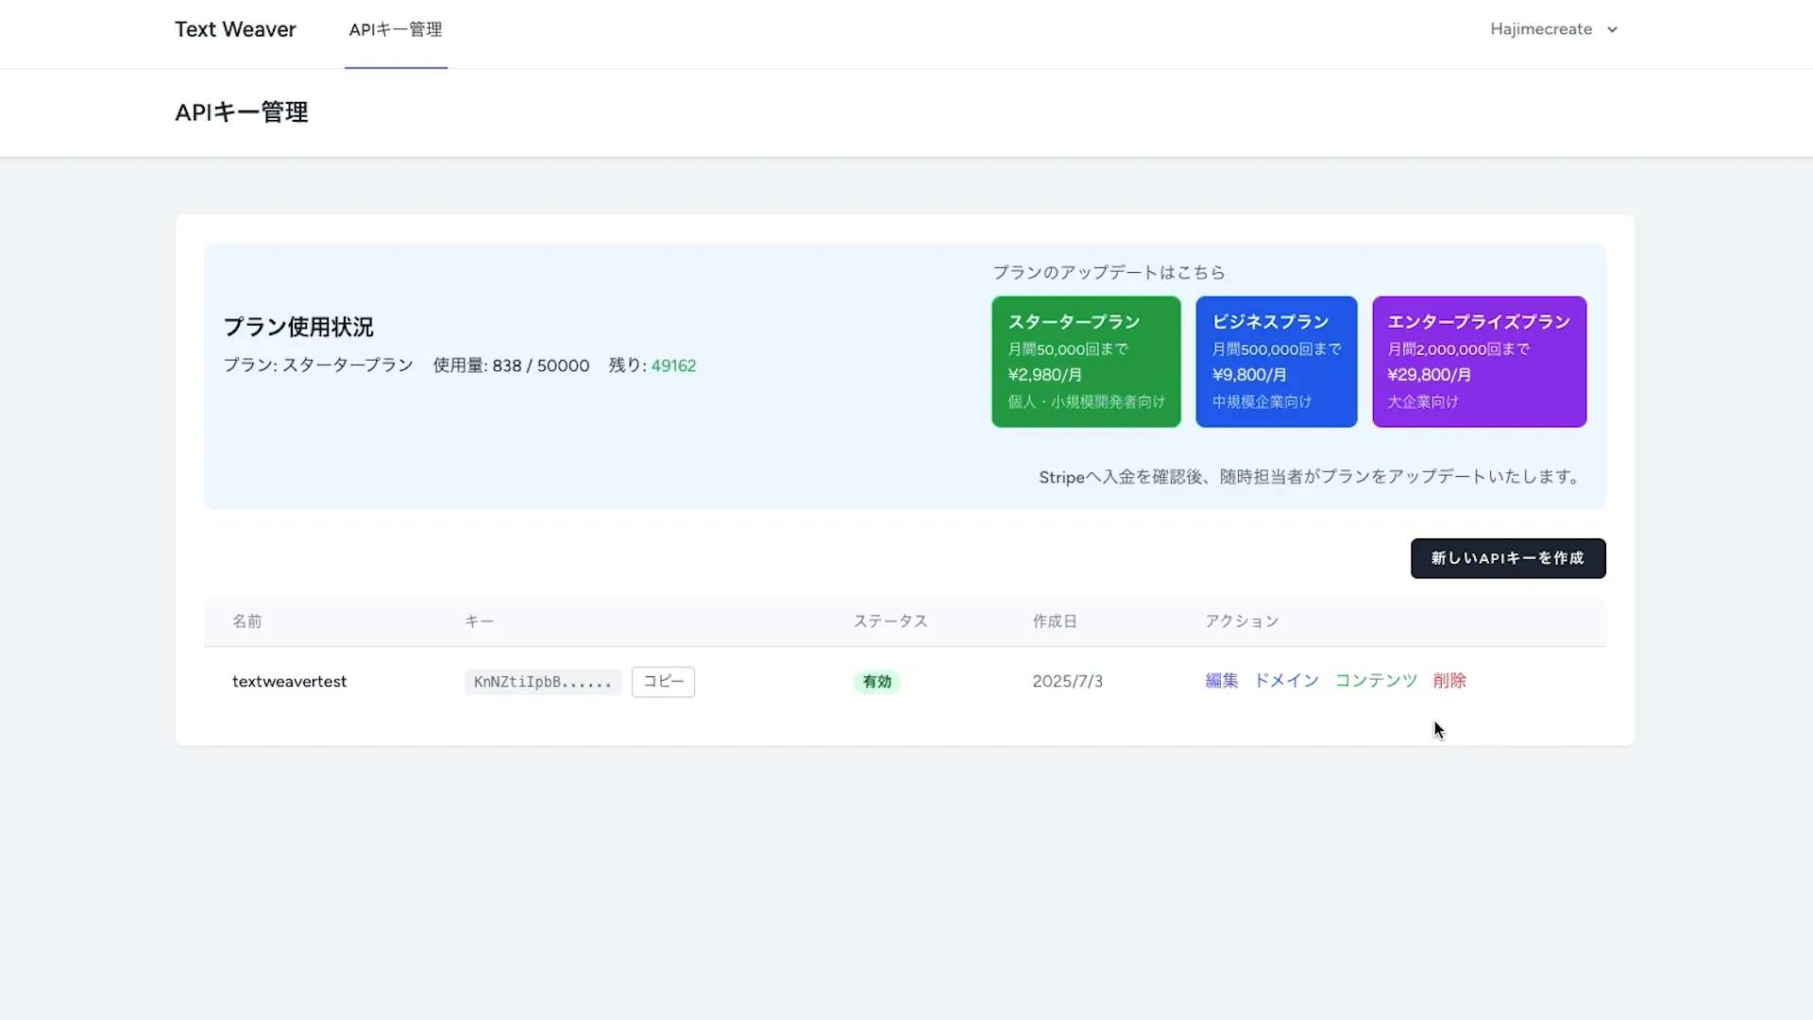
Task: Click the プラン: スタータープラン label
Action: (318, 365)
